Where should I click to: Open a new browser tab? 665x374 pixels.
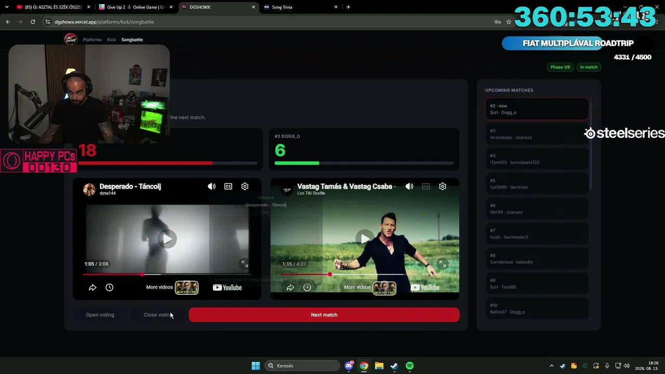[348, 7]
